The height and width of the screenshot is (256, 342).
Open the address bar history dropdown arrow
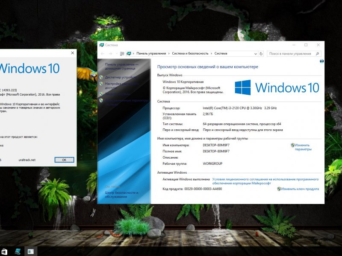click(x=256, y=54)
